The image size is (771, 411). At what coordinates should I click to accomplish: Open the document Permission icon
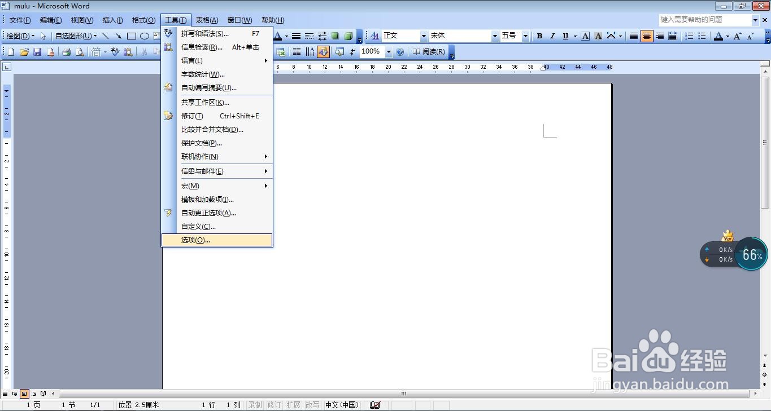click(50, 52)
